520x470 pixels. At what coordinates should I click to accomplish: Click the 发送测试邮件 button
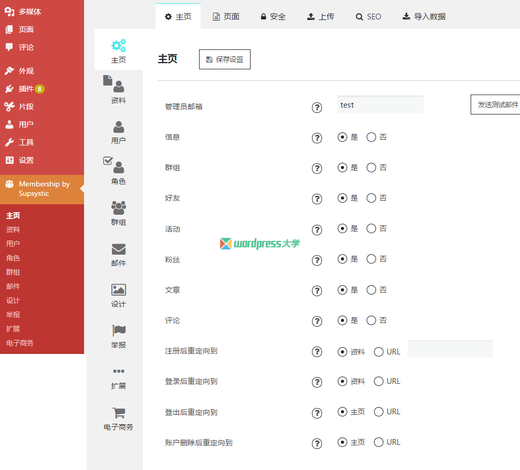point(495,105)
